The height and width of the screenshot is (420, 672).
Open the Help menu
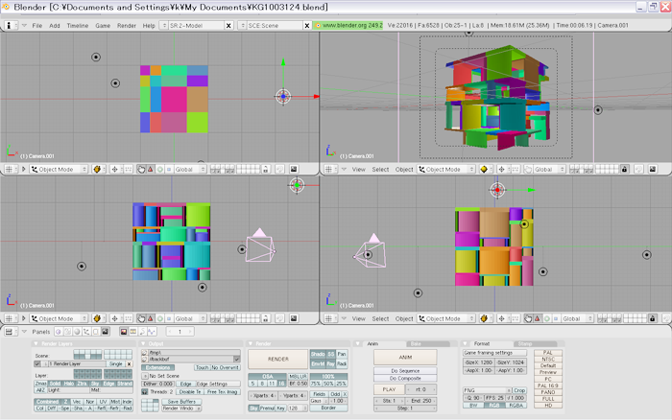[x=149, y=25]
